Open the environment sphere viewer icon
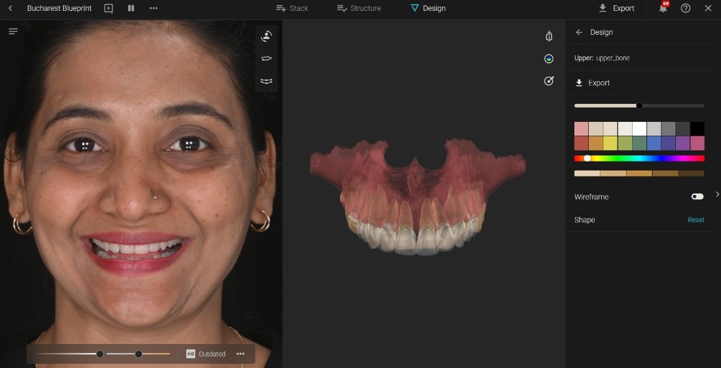Image resolution: width=721 pixels, height=368 pixels. pos(548,58)
